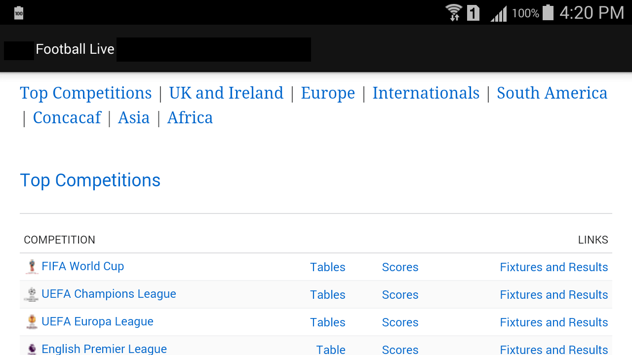Screen dimensions: 632x355
Task: View UEFA Champions League Scores
Action: [x=400, y=295]
